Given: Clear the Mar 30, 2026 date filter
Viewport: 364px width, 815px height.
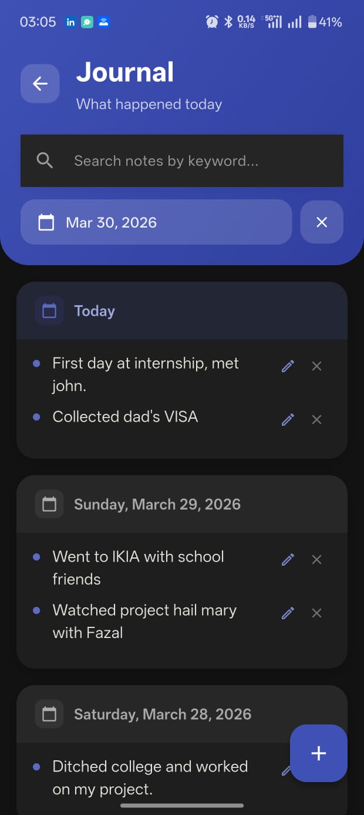Looking at the screenshot, I should (322, 222).
